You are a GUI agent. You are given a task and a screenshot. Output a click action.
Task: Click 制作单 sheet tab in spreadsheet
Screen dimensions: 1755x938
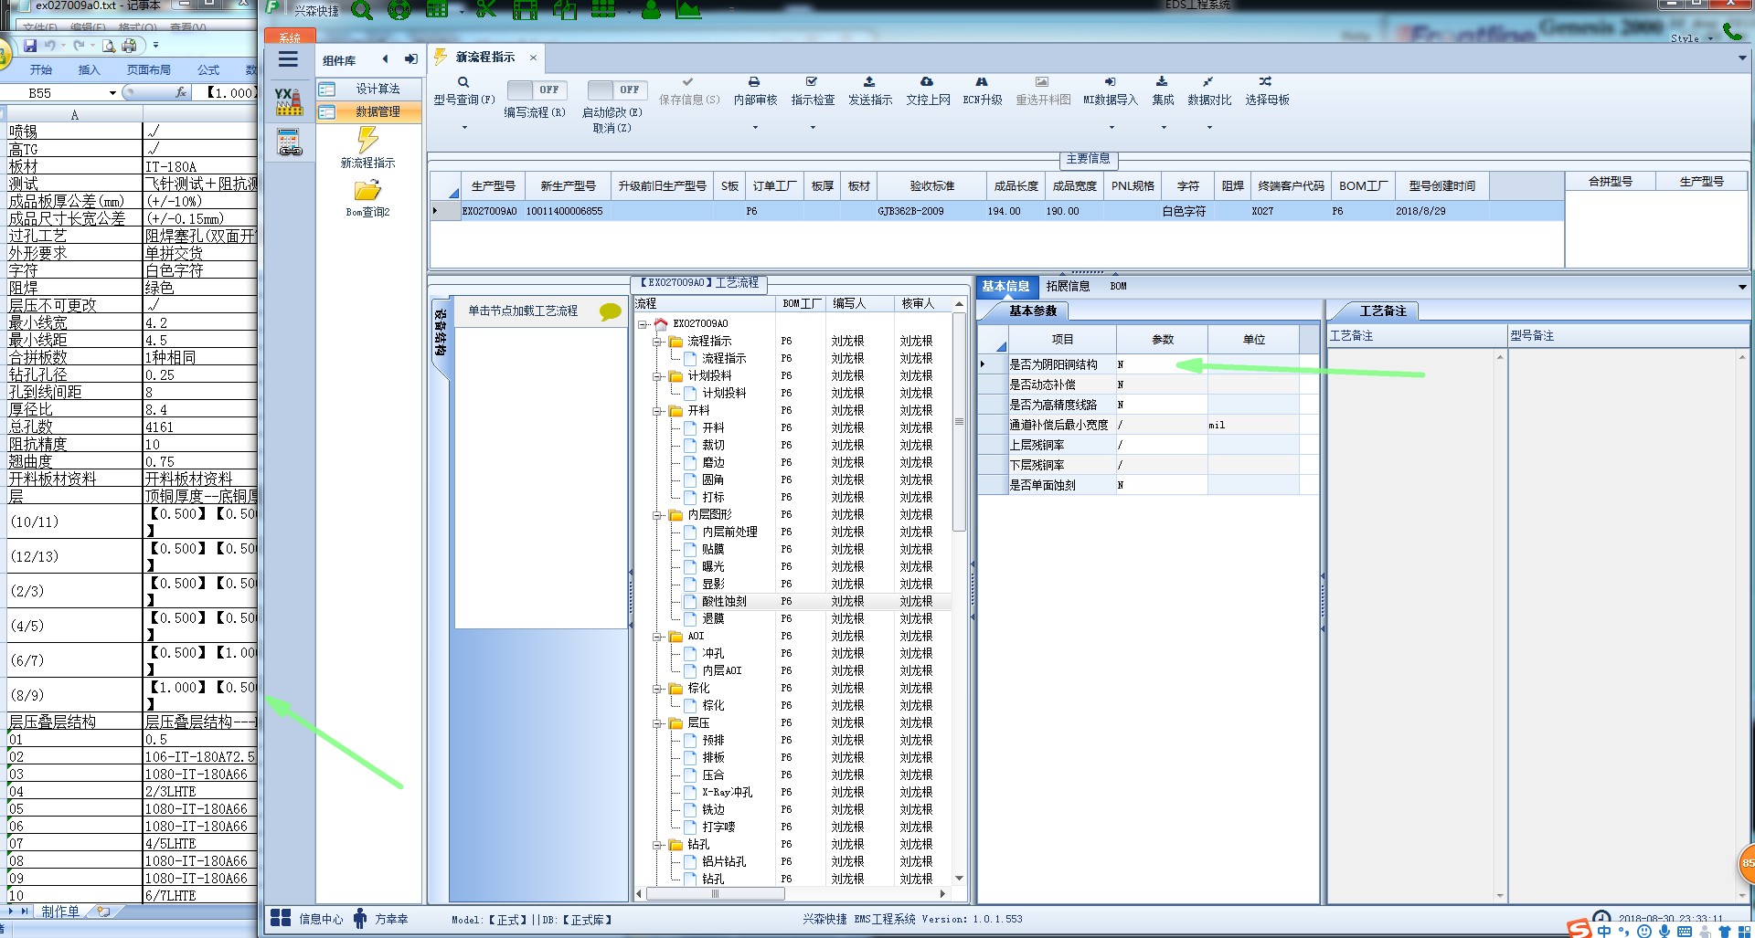click(59, 911)
